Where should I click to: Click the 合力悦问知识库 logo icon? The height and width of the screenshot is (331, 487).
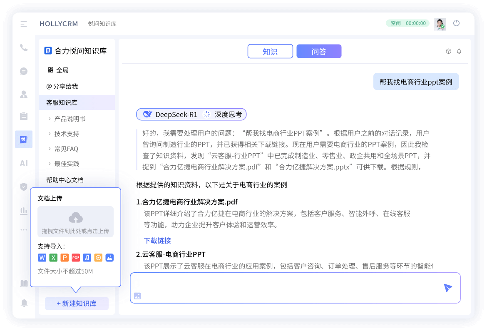click(48, 51)
